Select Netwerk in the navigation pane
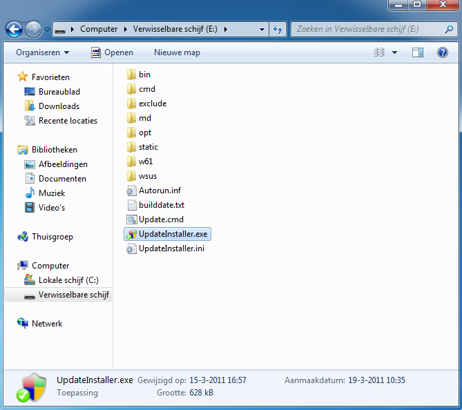This screenshot has height=410, width=462. 40,324
